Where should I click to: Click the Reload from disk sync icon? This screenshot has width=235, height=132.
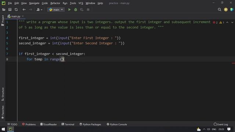(x=16, y=10)
